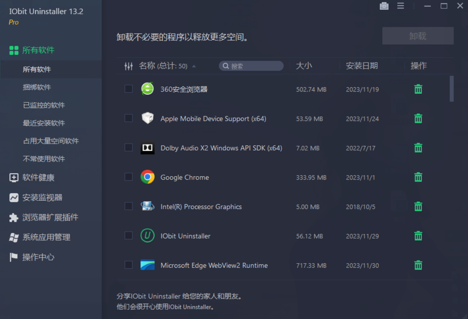Click the Google Chrome logo icon
The image size is (468, 319).
coord(147,177)
